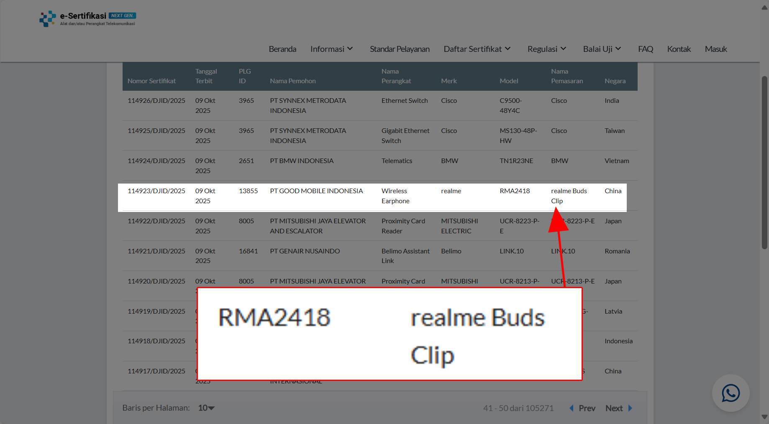769x424 pixels.
Task: Open Standar Pelayanan page
Action: (400, 49)
